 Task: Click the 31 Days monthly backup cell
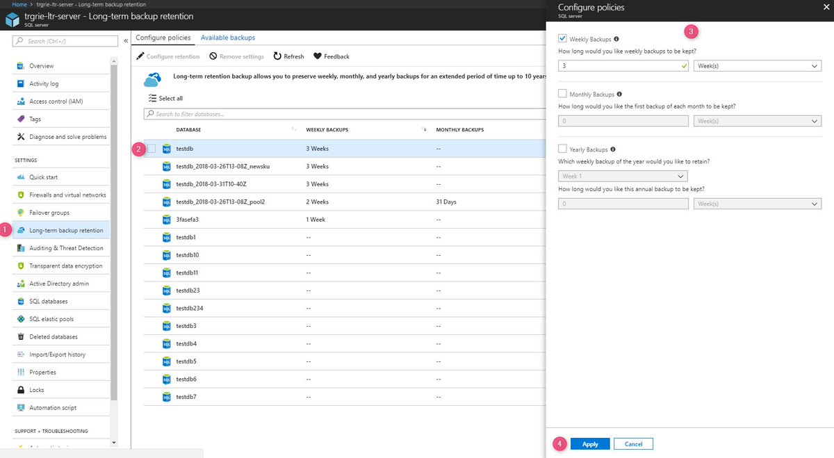[x=446, y=202]
